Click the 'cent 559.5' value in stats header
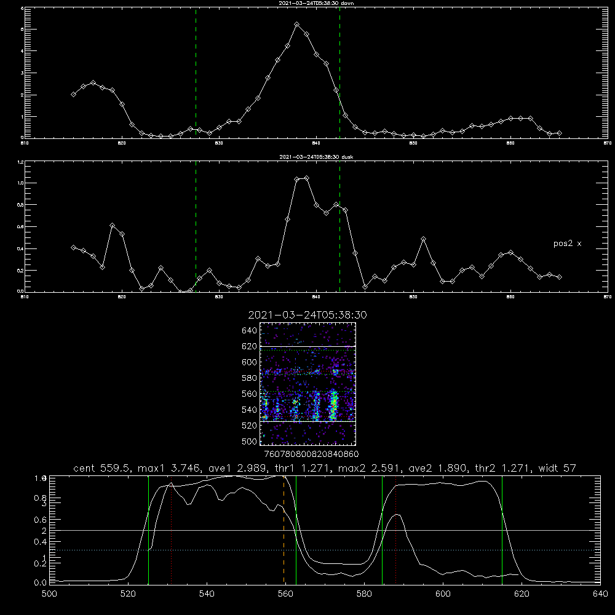Screen dimensions: 615x615 102,468
